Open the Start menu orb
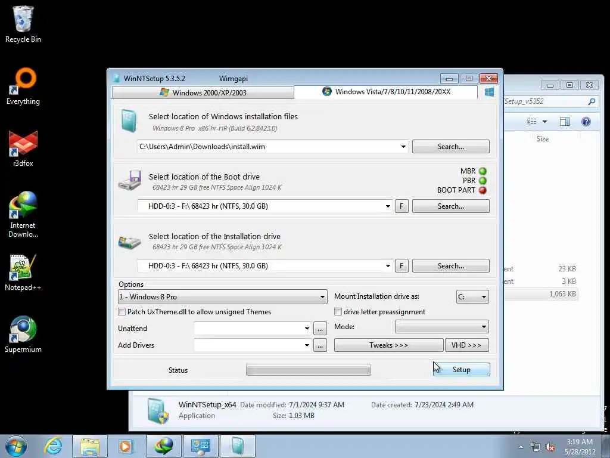Viewport: 610px width, 458px height. tap(16, 446)
